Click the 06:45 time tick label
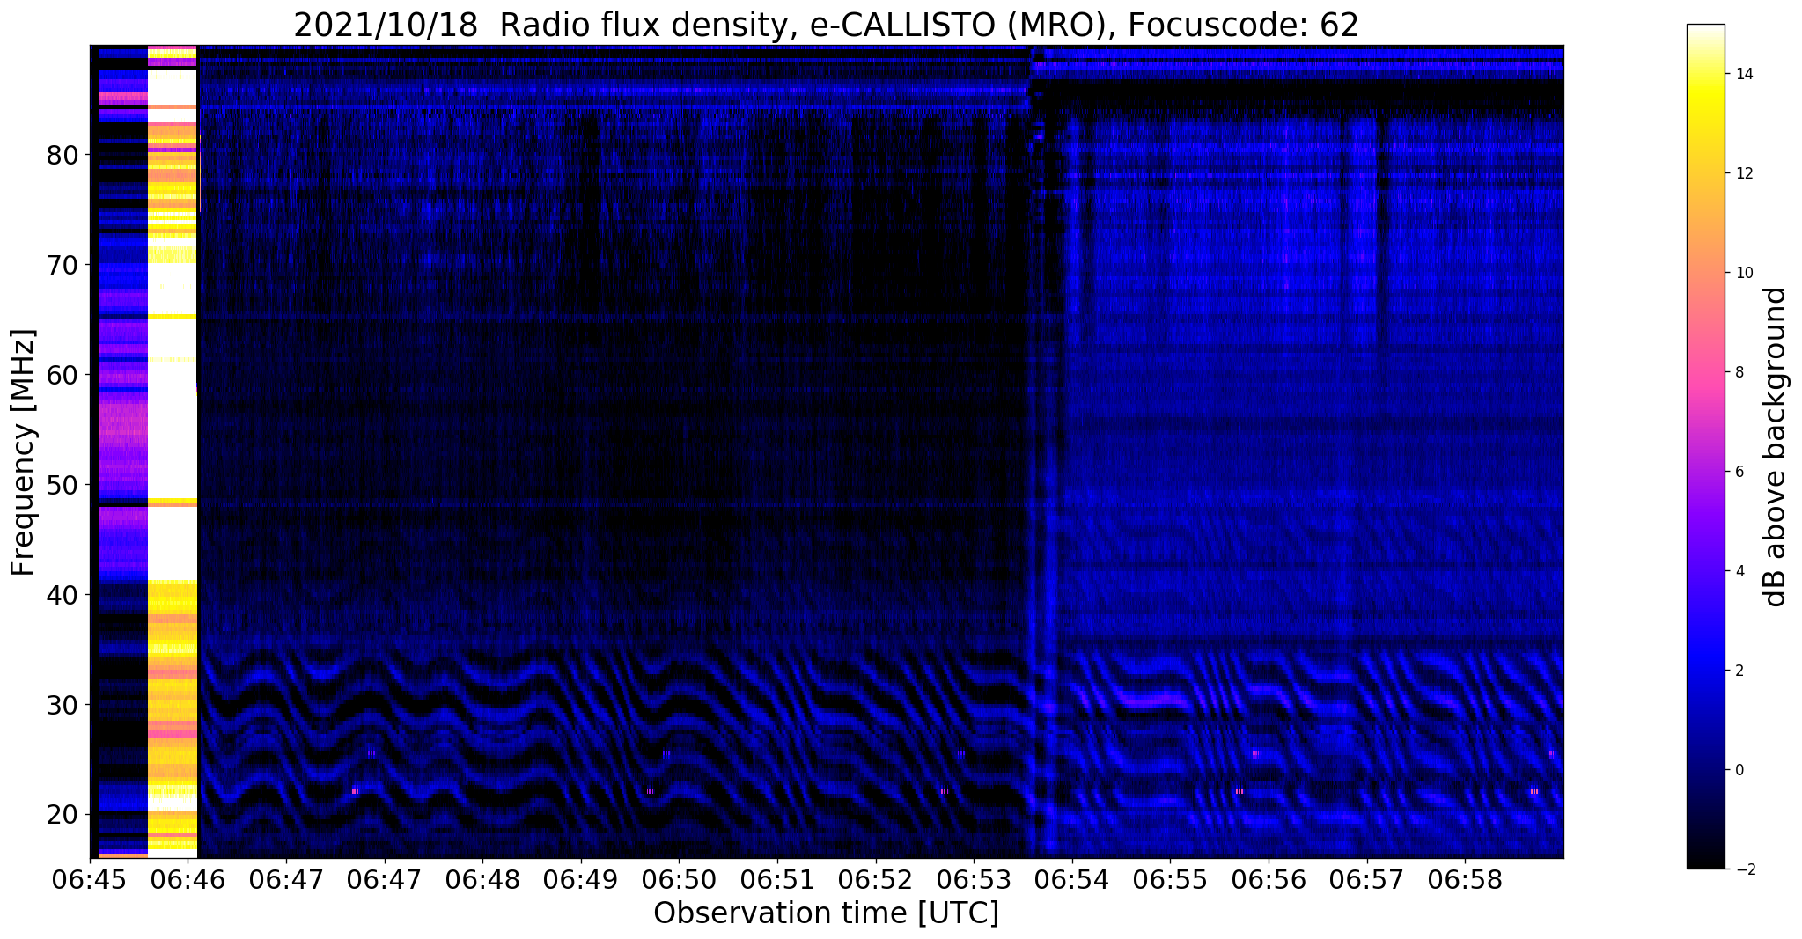Viewport: 1802px width, 939px height. point(90,880)
